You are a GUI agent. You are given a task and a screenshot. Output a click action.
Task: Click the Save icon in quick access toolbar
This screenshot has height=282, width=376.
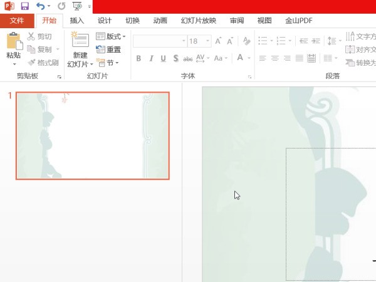coord(25,6)
